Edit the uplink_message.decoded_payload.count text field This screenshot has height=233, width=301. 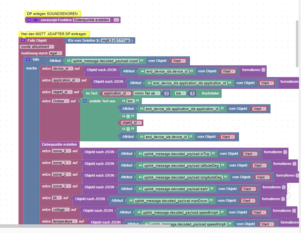pos(105,61)
